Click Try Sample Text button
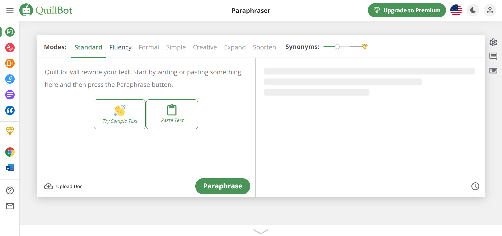 click(120, 114)
